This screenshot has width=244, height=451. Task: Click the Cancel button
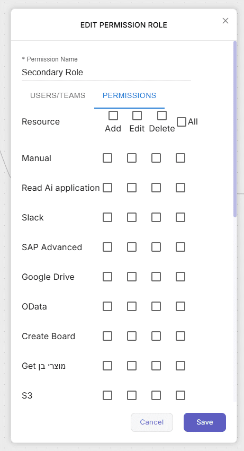(x=152, y=422)
